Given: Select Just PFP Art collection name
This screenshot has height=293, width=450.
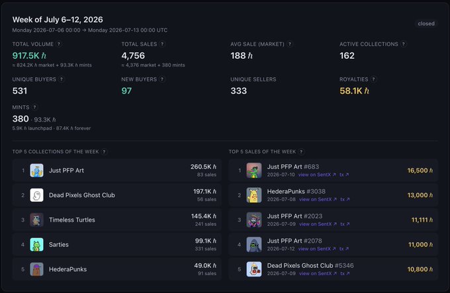Looking at the screenshot, I should (x=66, y=170).
